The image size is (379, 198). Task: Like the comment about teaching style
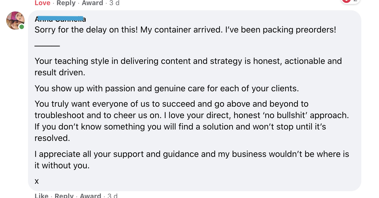41,195
